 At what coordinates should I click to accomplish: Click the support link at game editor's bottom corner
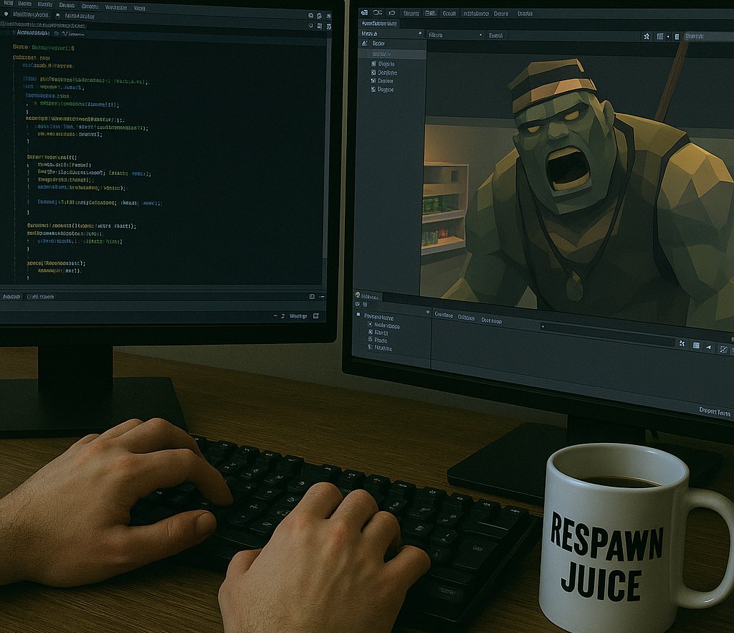[x=714, y=411]
